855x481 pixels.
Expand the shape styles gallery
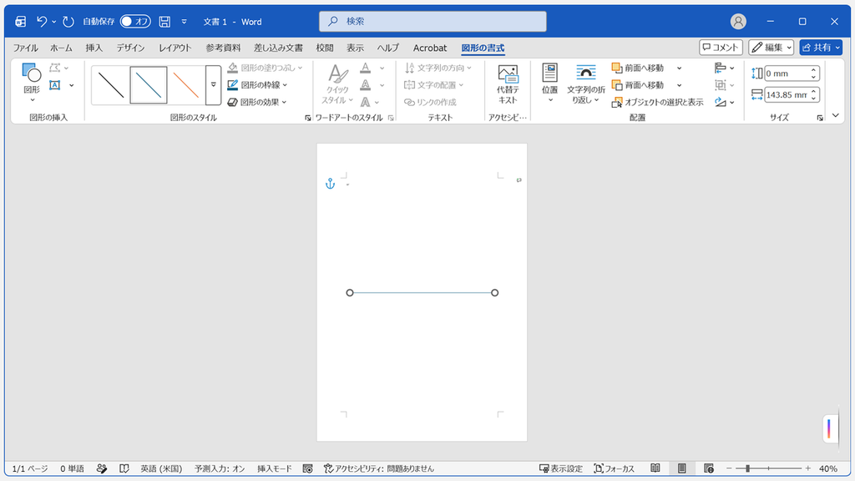point(213,85)
